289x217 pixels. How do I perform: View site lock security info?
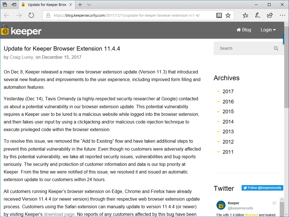(48, 15)
